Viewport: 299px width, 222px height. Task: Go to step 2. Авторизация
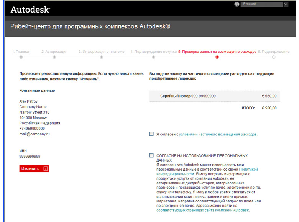coord(54,52)
